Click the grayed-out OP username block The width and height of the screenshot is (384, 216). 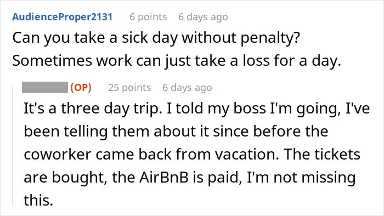coord(45,87)
